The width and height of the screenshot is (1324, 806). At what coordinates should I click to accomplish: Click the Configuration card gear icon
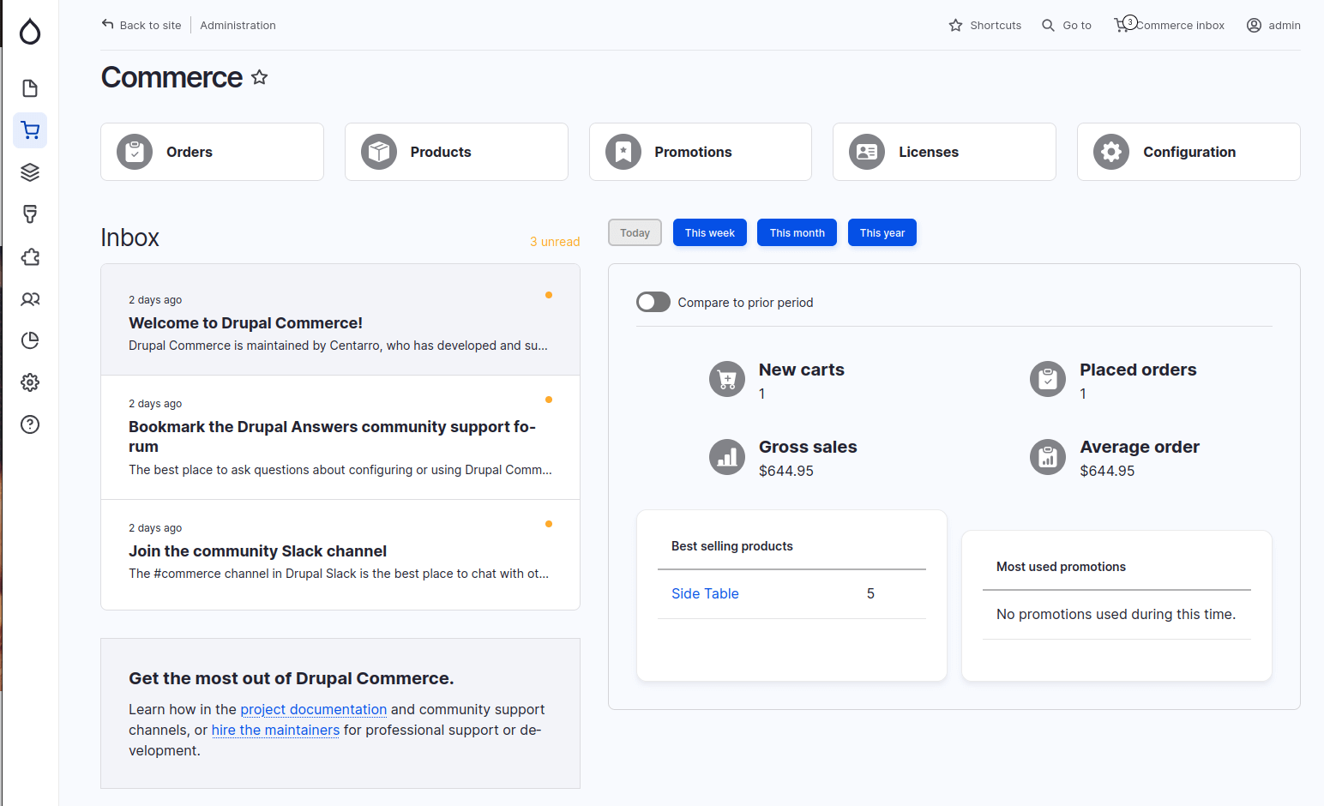point(1111,152)
